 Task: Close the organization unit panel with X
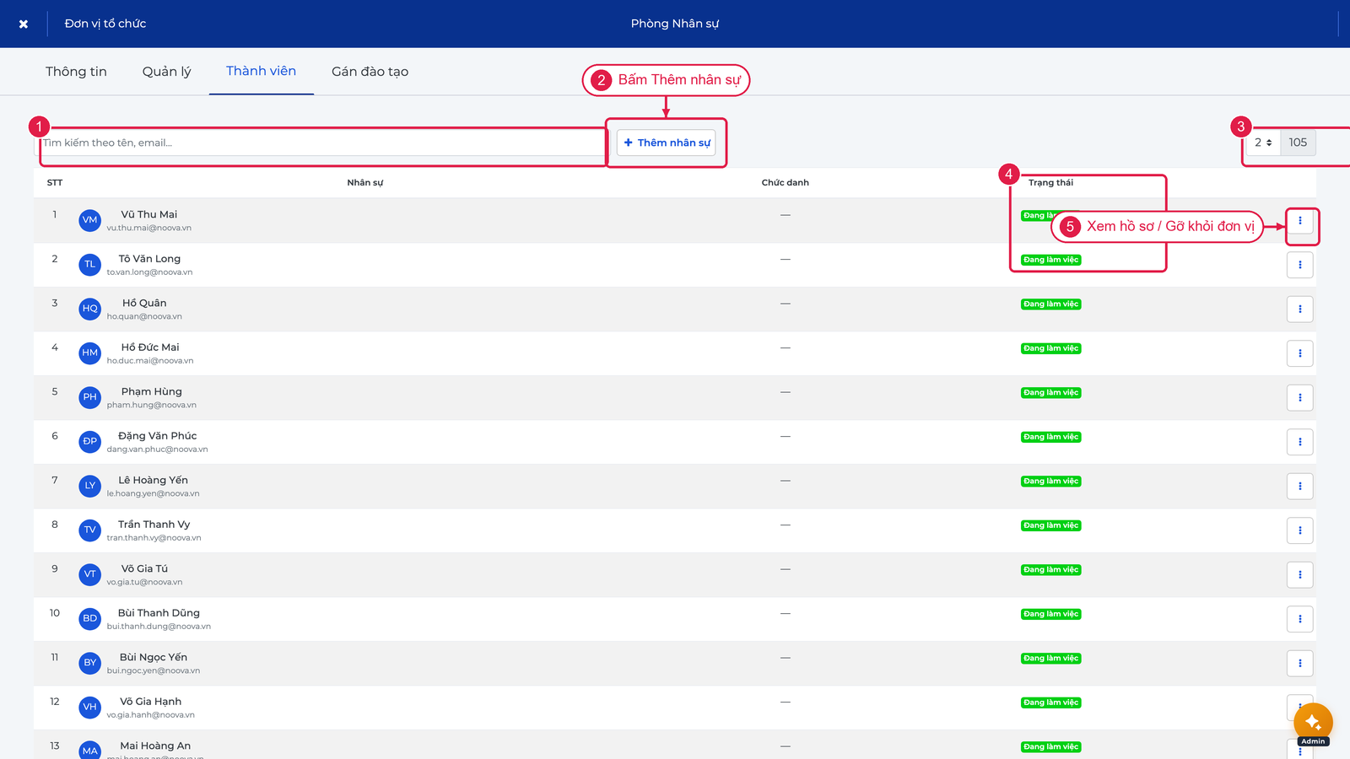24,24
